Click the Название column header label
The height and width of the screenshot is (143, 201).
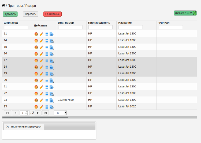(125, 23)
